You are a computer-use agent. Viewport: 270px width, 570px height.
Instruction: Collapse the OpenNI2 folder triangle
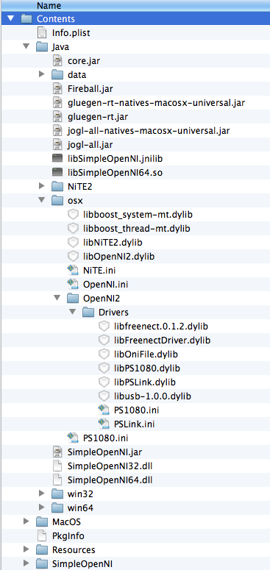[57, 298]
